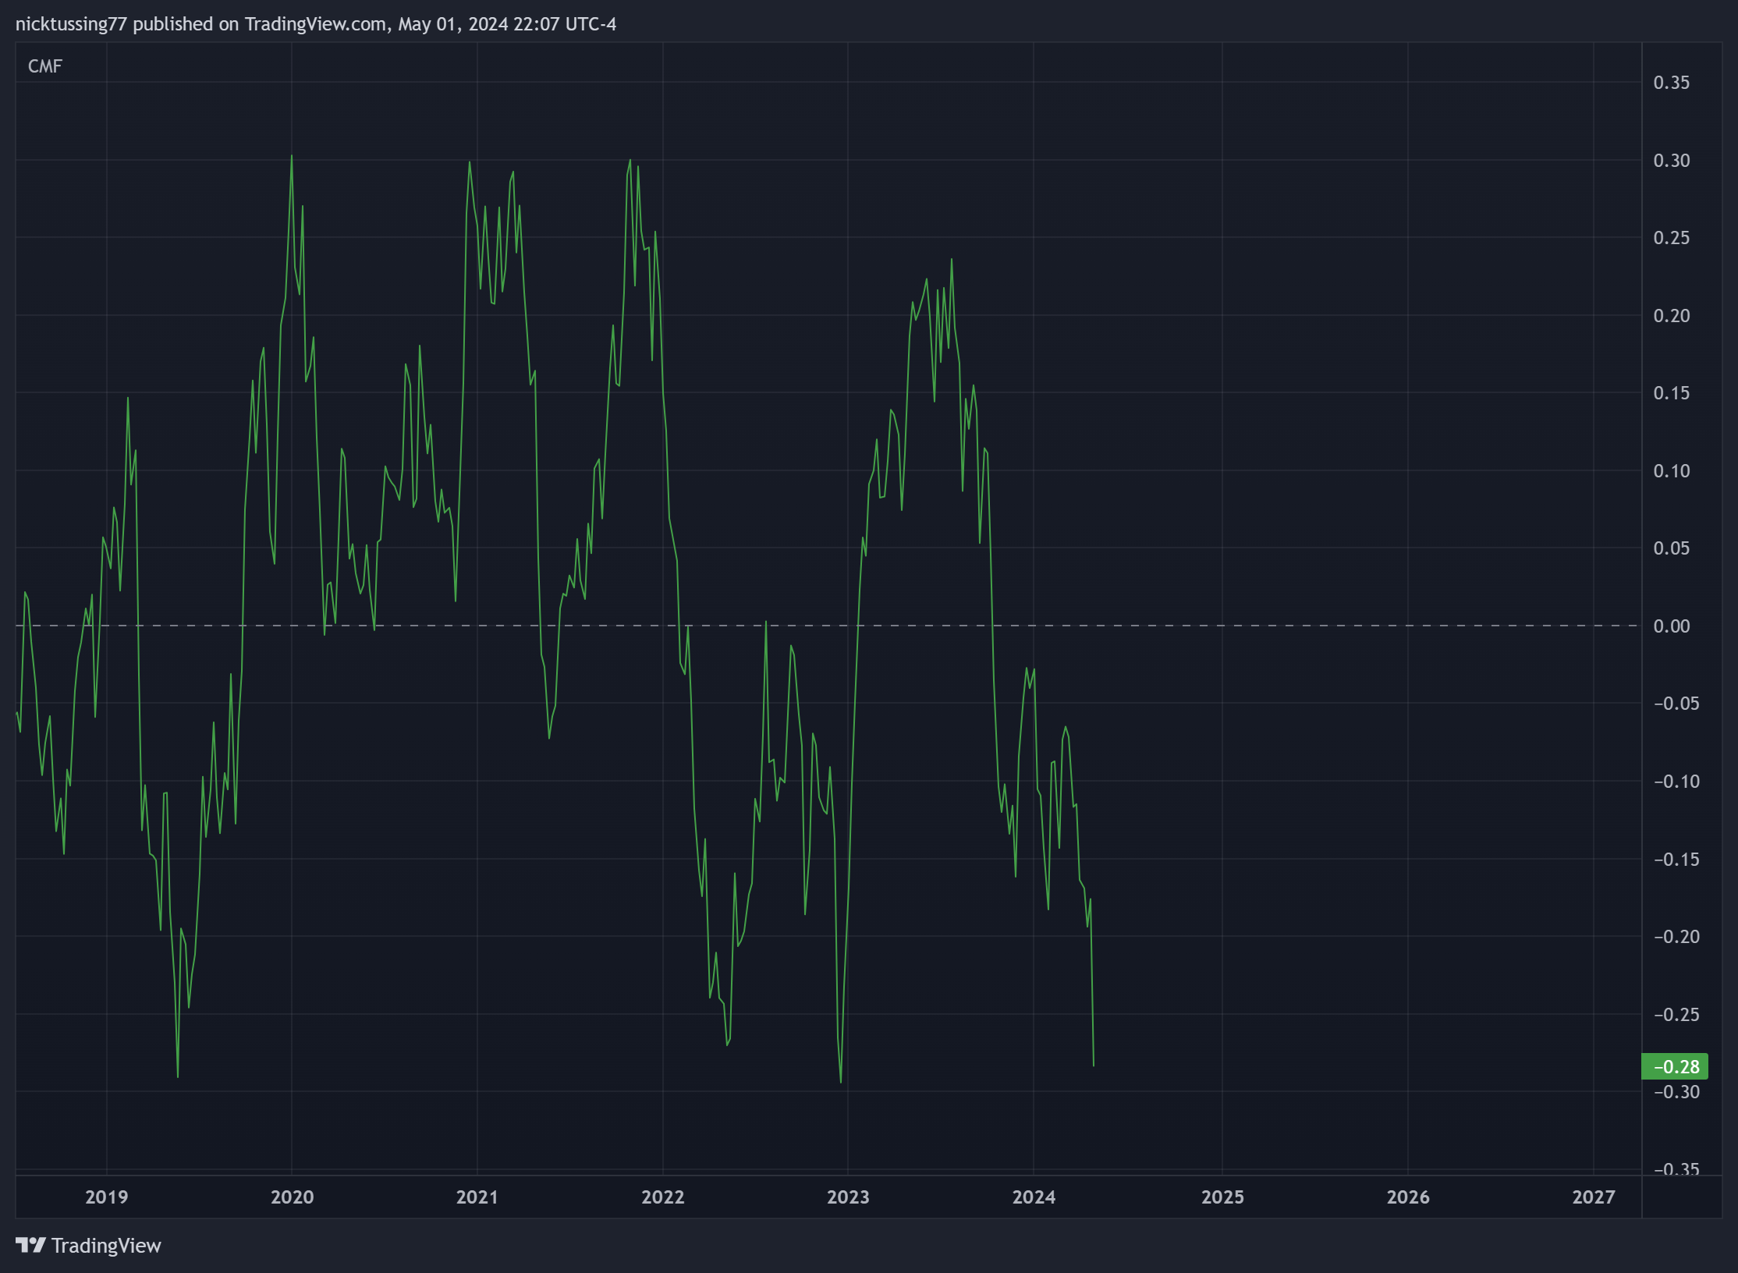1738x1273 pixels.
Task: Click the 0.10 value on price scale
Action: [x=1672, y=471]
